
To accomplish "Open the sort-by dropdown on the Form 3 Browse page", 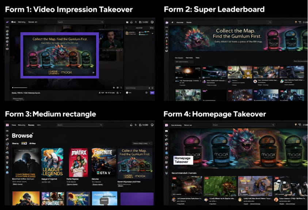I will (x=142, y=143).
